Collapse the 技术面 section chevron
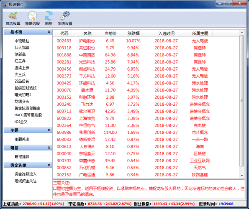 pos(49,32)
